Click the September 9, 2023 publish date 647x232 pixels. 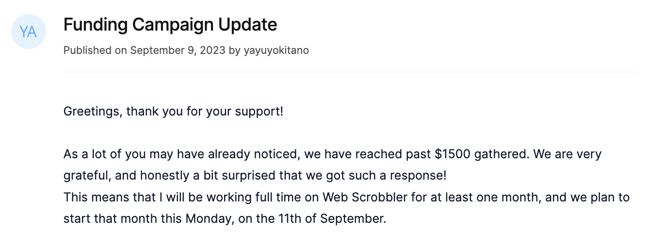coord(178,50)
